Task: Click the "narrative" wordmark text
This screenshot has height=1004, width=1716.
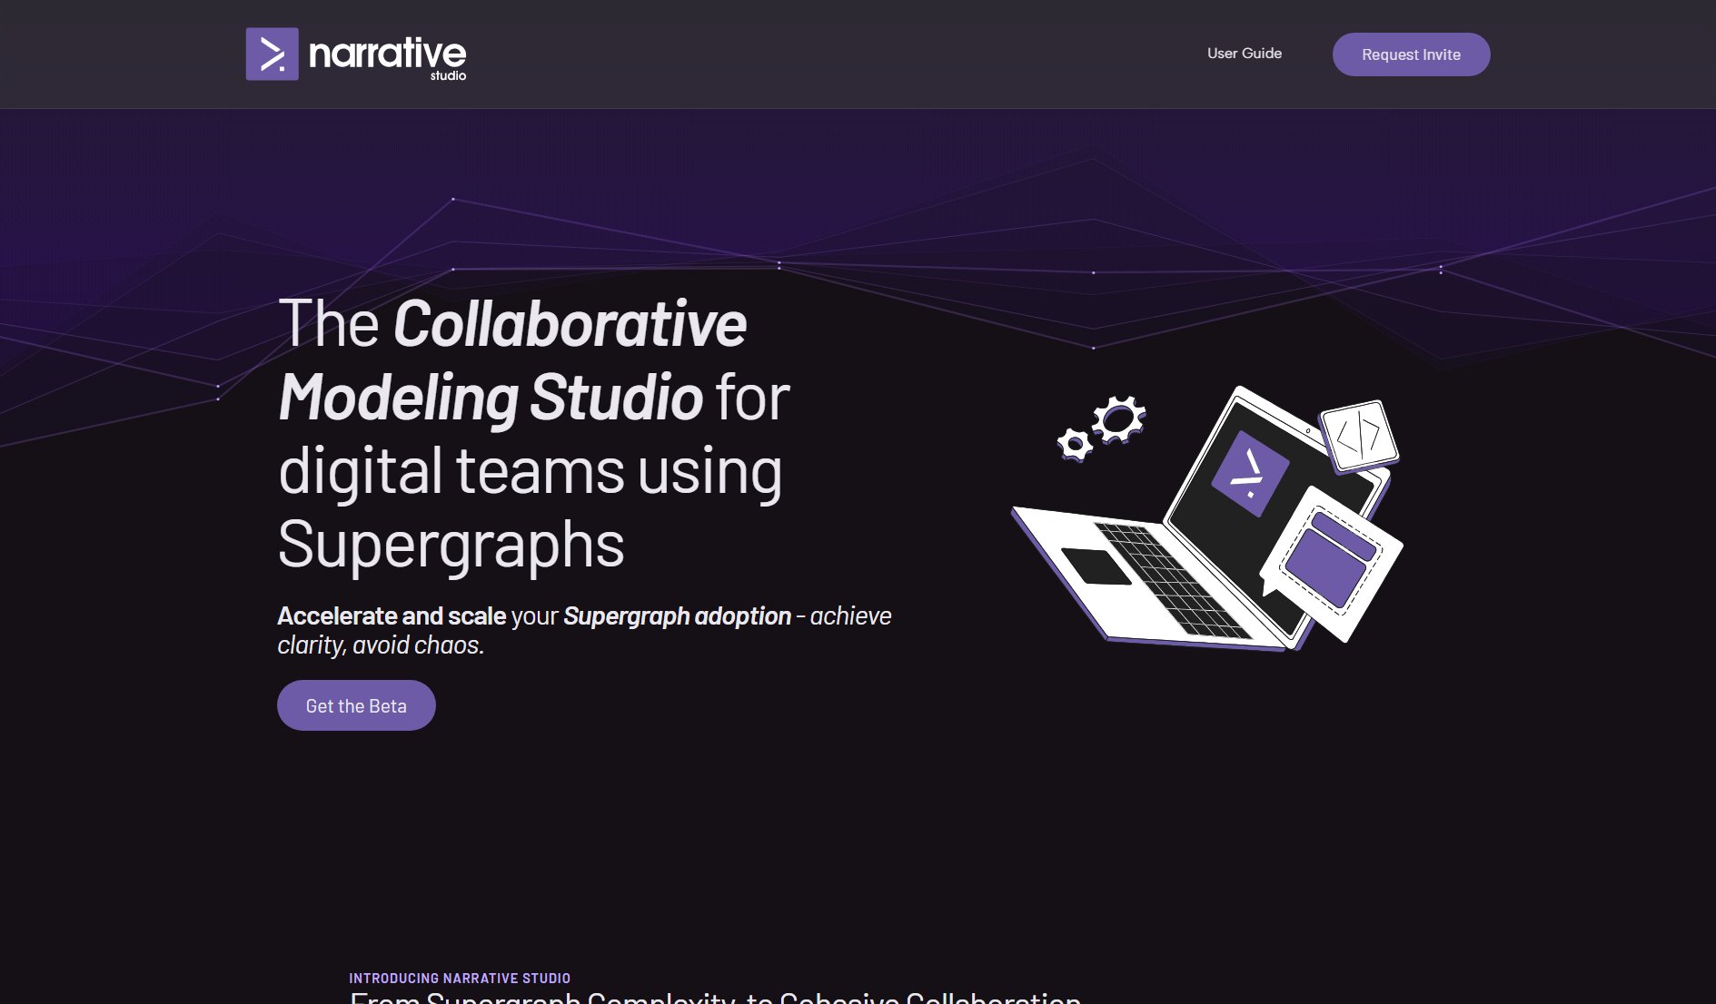Action: [x=387, y=53]
